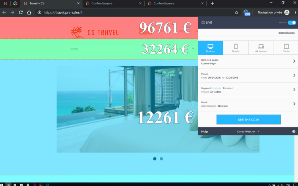The height and width of the screenshot is (186, 298).
Task: Click the ContentSquare extension ON icon
Action: coord(247,12)
